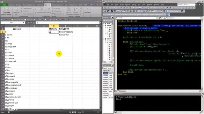The height and width of the screenshot is (114, 204).
Task: Open the Tools menu in VBA editor
Action: [x=143, y=5]
